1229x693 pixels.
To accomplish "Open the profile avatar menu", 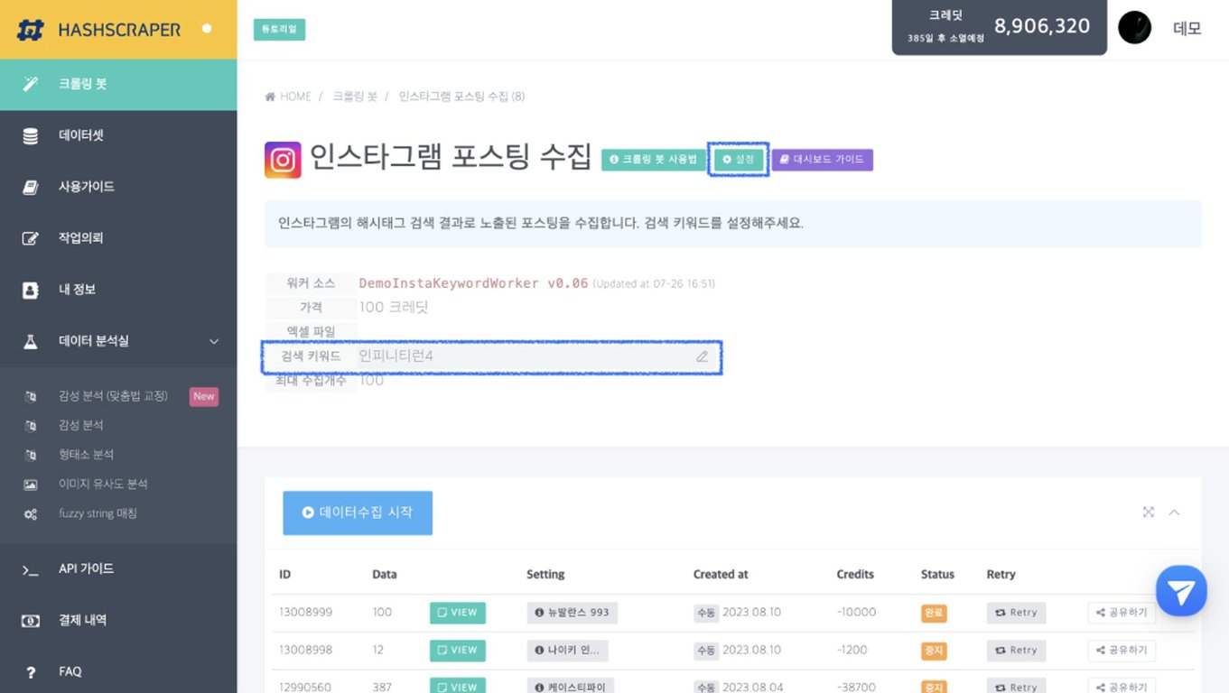I will 1134,28.
